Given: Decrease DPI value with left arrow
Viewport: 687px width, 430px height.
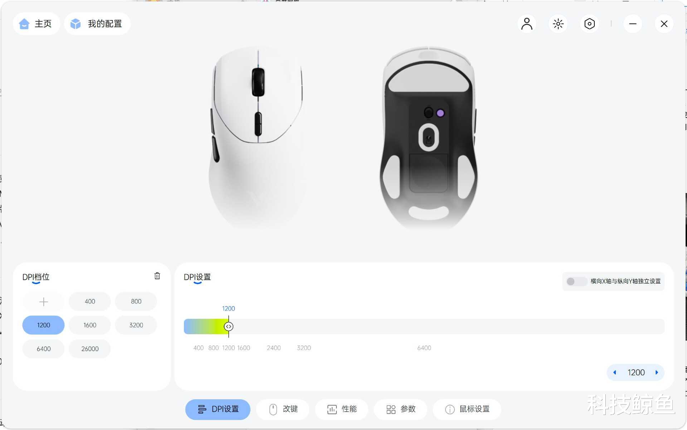Looking at the screenshot, I should (615, 372).
